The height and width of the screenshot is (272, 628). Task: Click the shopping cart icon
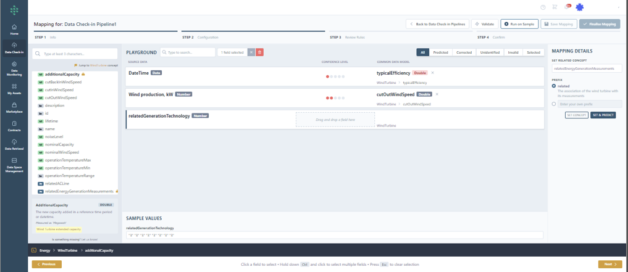[553, 7]
